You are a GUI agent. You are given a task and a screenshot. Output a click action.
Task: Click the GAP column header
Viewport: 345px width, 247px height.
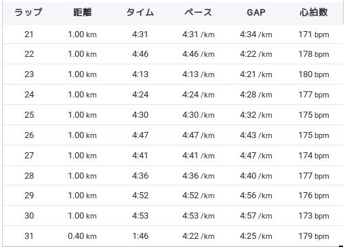256,12
